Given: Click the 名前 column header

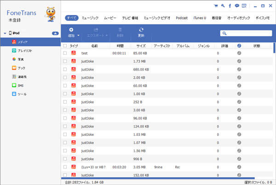Looking at the screenshot, I should (94, 46).
